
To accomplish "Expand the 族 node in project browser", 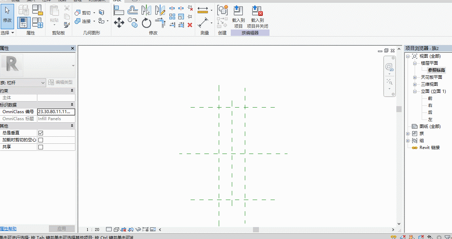I will (x=408, y=134).
